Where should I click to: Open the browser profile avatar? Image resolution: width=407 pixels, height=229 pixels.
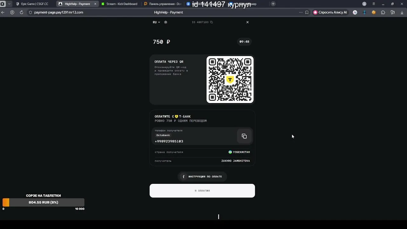[364, 4]
